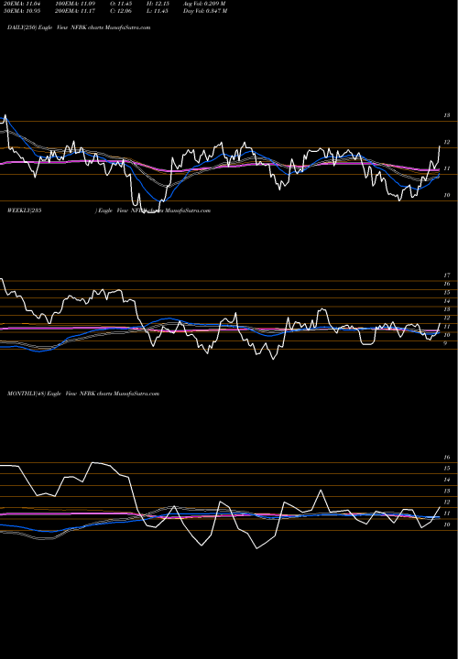458x659 pixels.
Task: Click the open price O: 11.45
Action: (121, 4)
